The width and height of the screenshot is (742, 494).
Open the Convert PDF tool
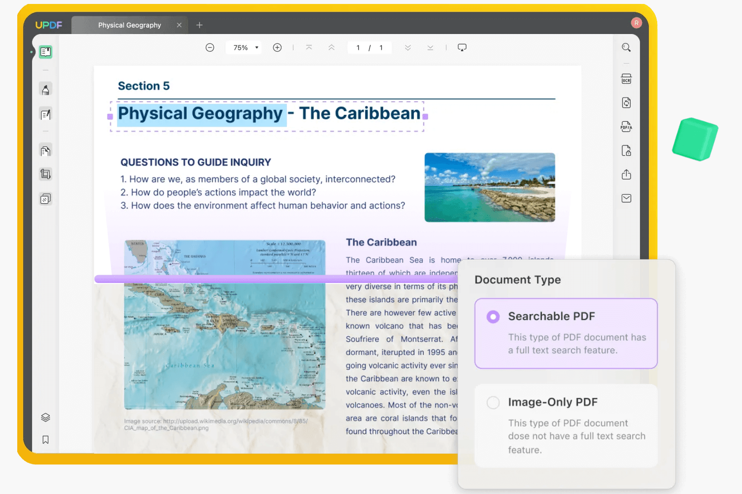[626, 103]
